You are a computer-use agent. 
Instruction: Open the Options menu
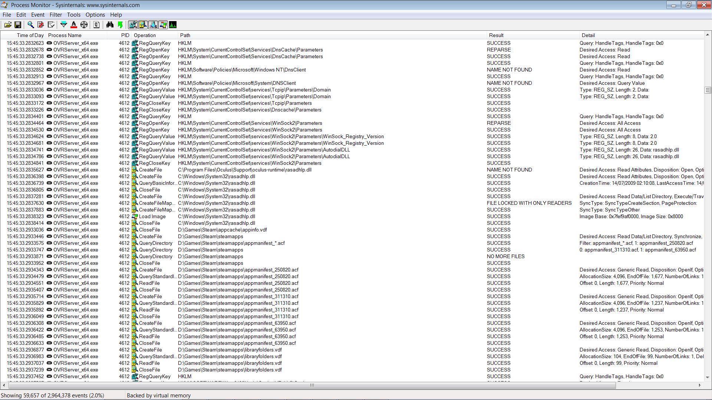[x=95, y=15]
